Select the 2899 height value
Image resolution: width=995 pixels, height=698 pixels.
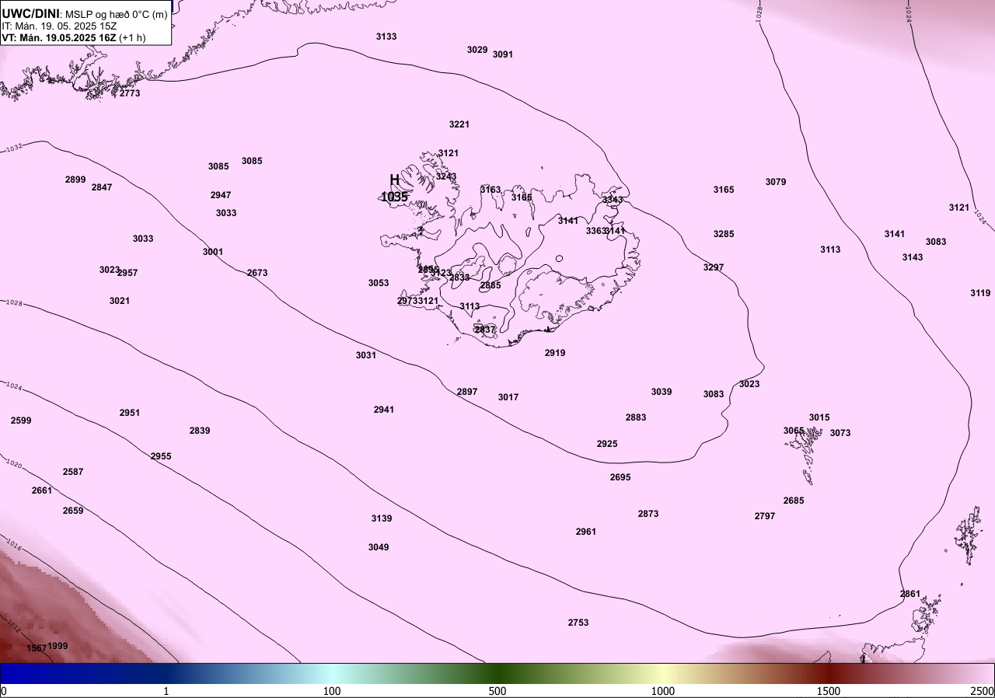pyautogui.click(x=75, y=180)
